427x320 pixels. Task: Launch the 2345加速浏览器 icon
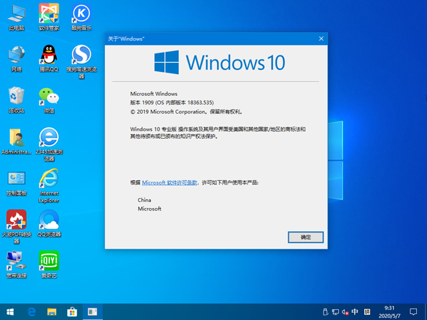49,144
